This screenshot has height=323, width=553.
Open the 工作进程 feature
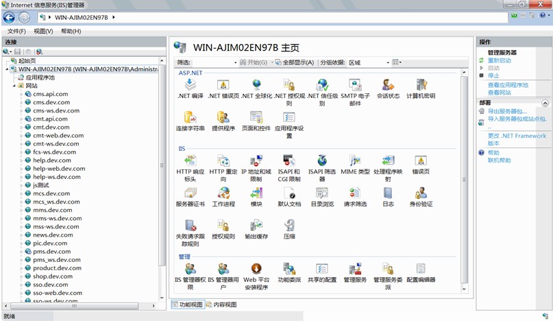click(x=223, y=197)
